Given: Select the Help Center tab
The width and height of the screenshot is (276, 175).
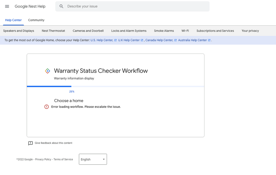Looking at the screenshot, I should pyautogui.click(x=13, y=20).
